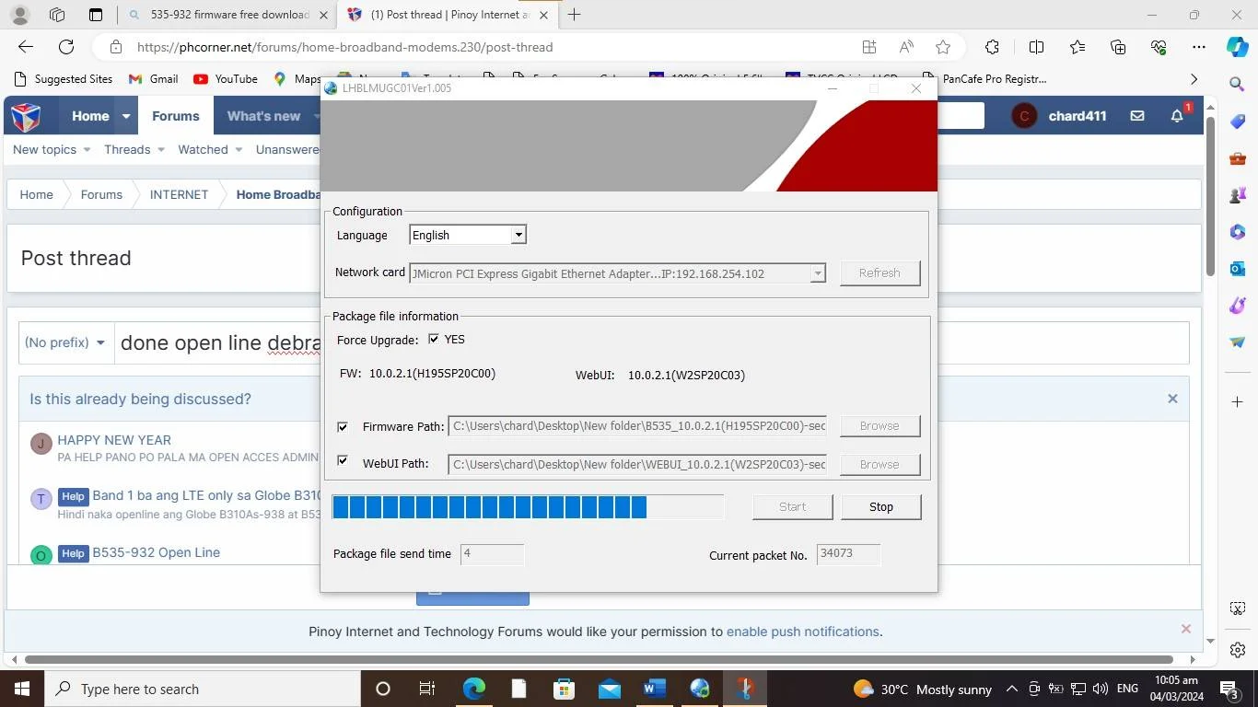Open the Windows Start button
Image resolution: width=1258 pixels, height=707 pixels.
tap(21, 689)
